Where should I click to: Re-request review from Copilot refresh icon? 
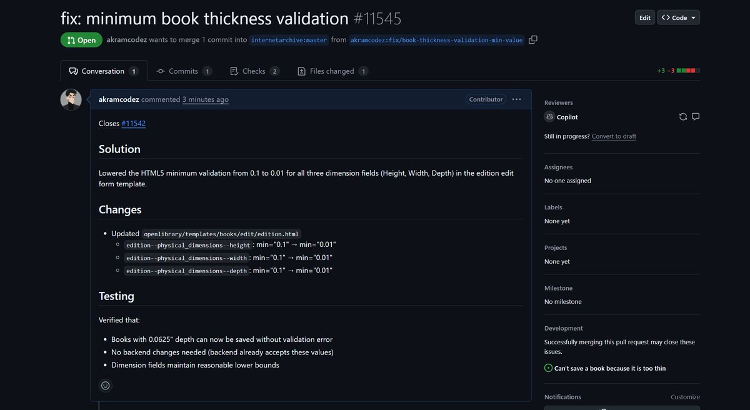point(683,117)
